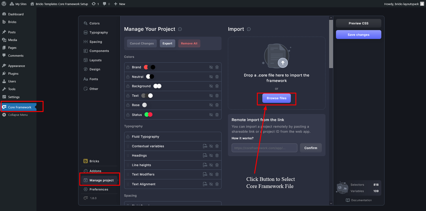Image resolution: width=426 pixels, height=211 pixels.
Task: Toggle the Background row hide icon
Action: pyautogui.click(x=211, y=86)
